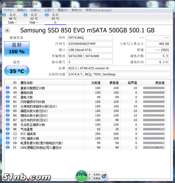Click the blue plus icon on floating widget

pos(104,176)
